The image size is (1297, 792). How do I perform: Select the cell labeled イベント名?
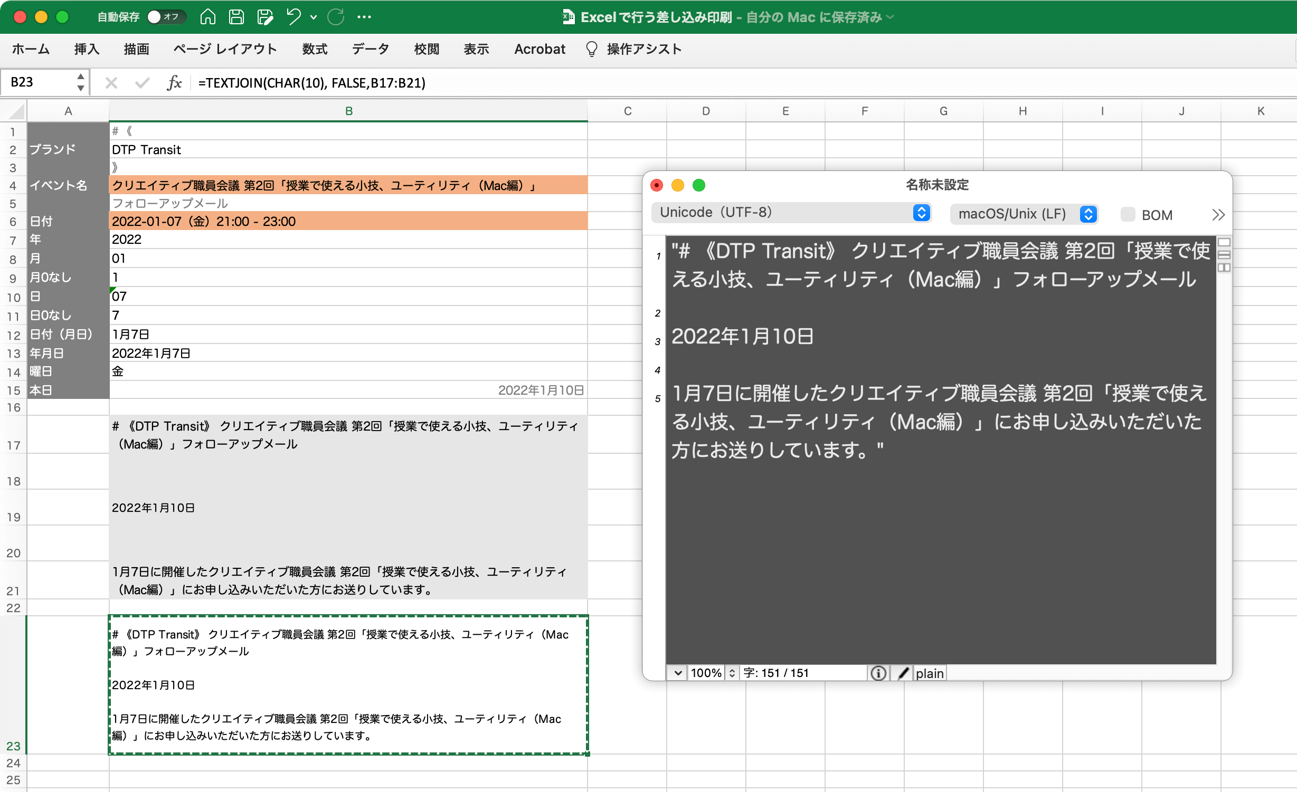pyautogui.click(x=68, y=186)
